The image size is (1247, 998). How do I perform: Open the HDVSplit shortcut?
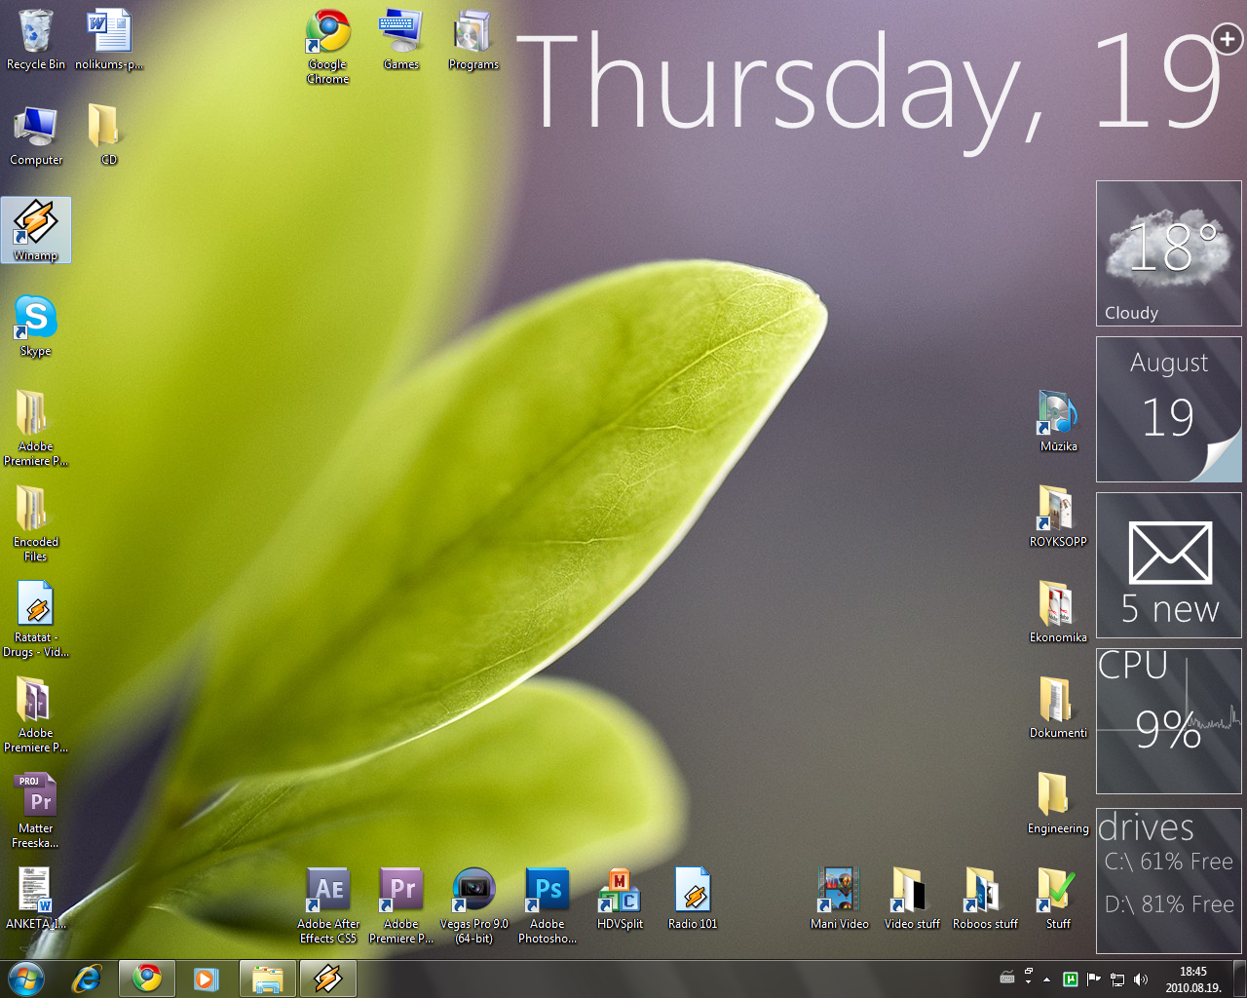pos(620,899)
